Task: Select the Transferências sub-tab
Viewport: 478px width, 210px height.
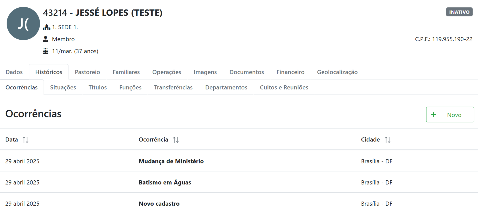Action: click(x=173, y=87)
